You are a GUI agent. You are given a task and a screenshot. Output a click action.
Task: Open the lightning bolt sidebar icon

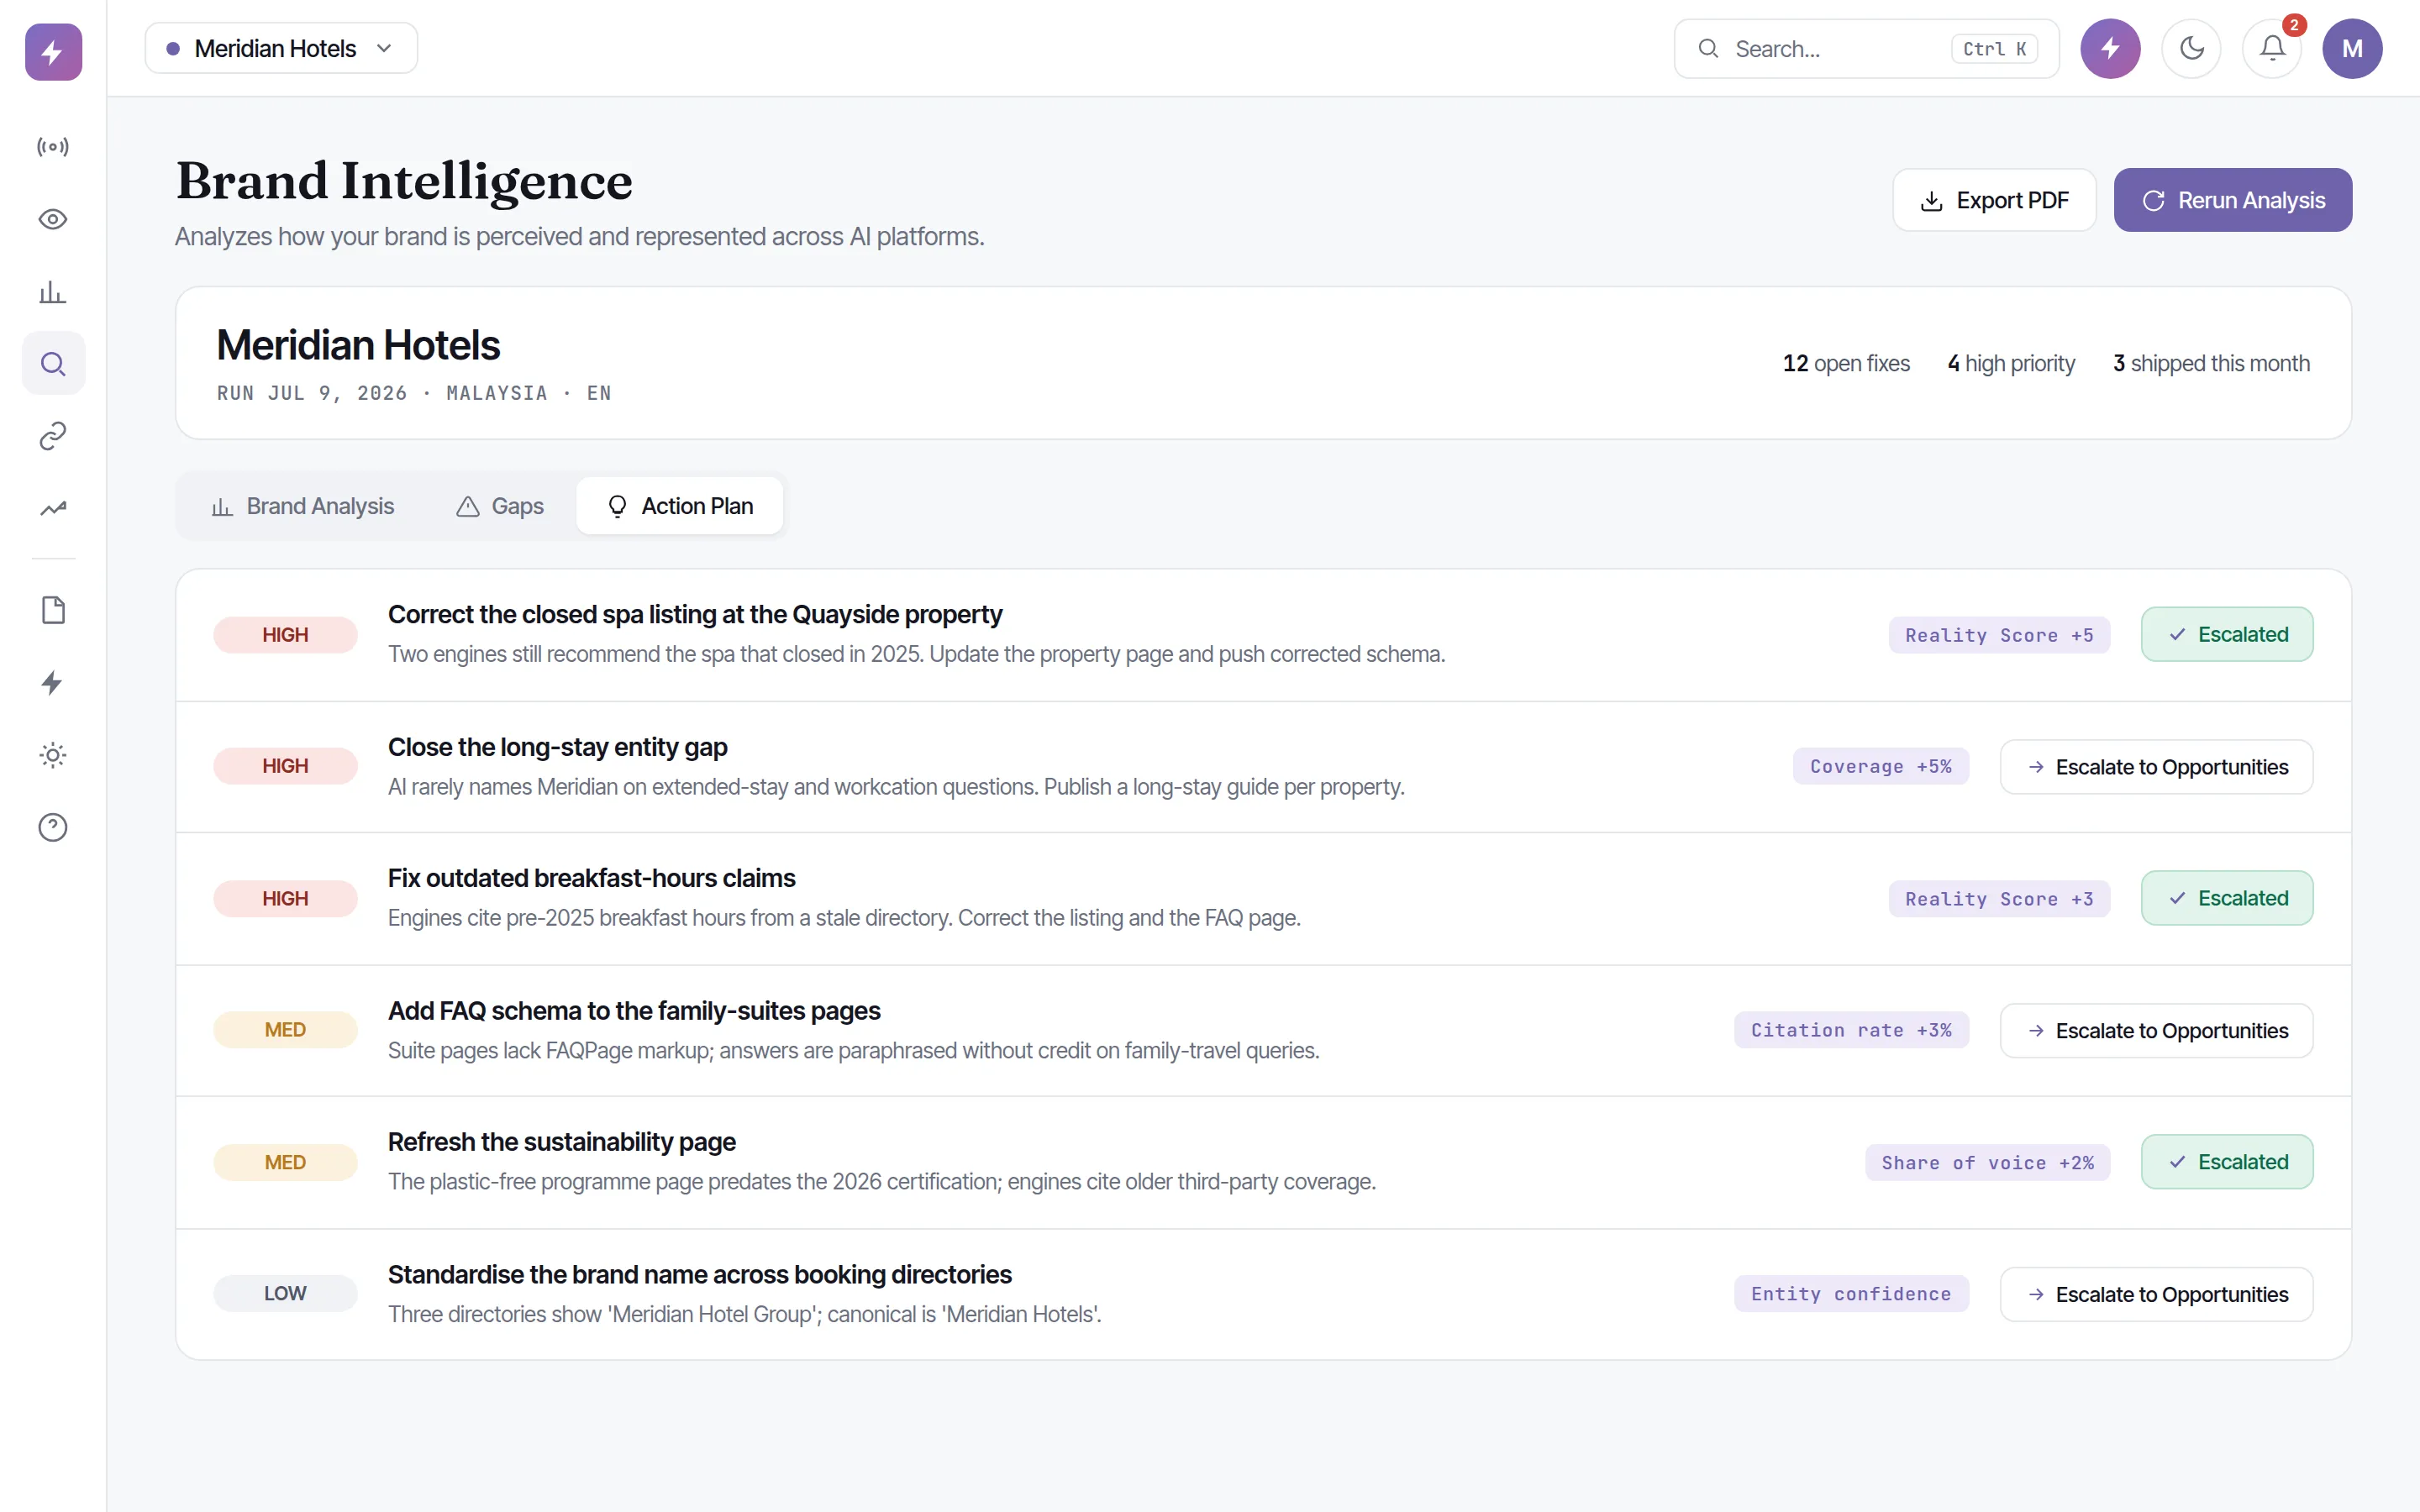(x=53, y=682)
